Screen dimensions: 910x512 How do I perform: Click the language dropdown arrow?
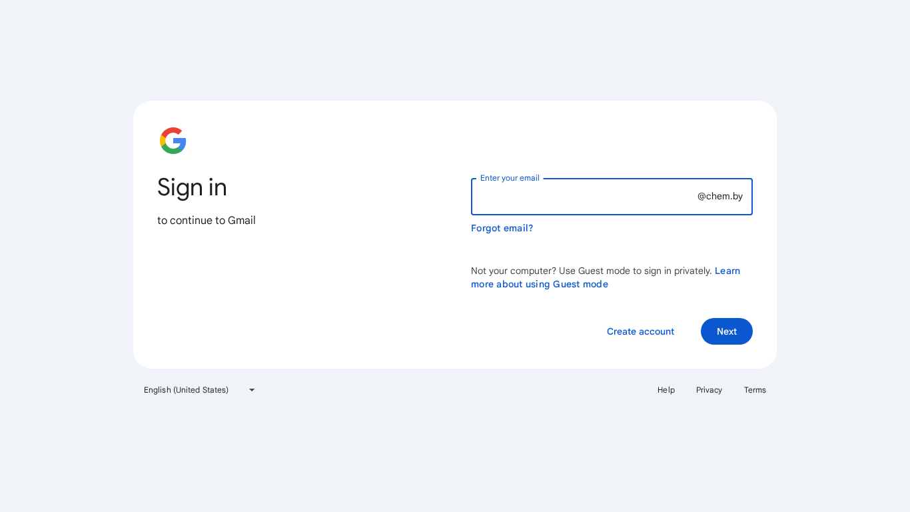pos(252,390)
